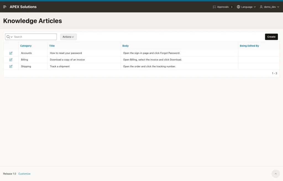Open the Actions dropdown menu
Viewport: 283px width, 181px height.
(69, 37)
